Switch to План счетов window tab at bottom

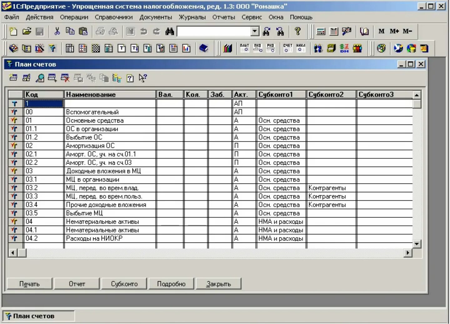pyautogui.click(x=39, y=316)
